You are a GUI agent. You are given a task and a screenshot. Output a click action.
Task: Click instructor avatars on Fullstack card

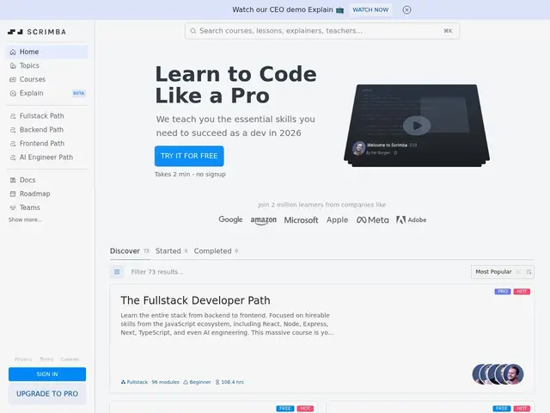(x=498, y=374)
